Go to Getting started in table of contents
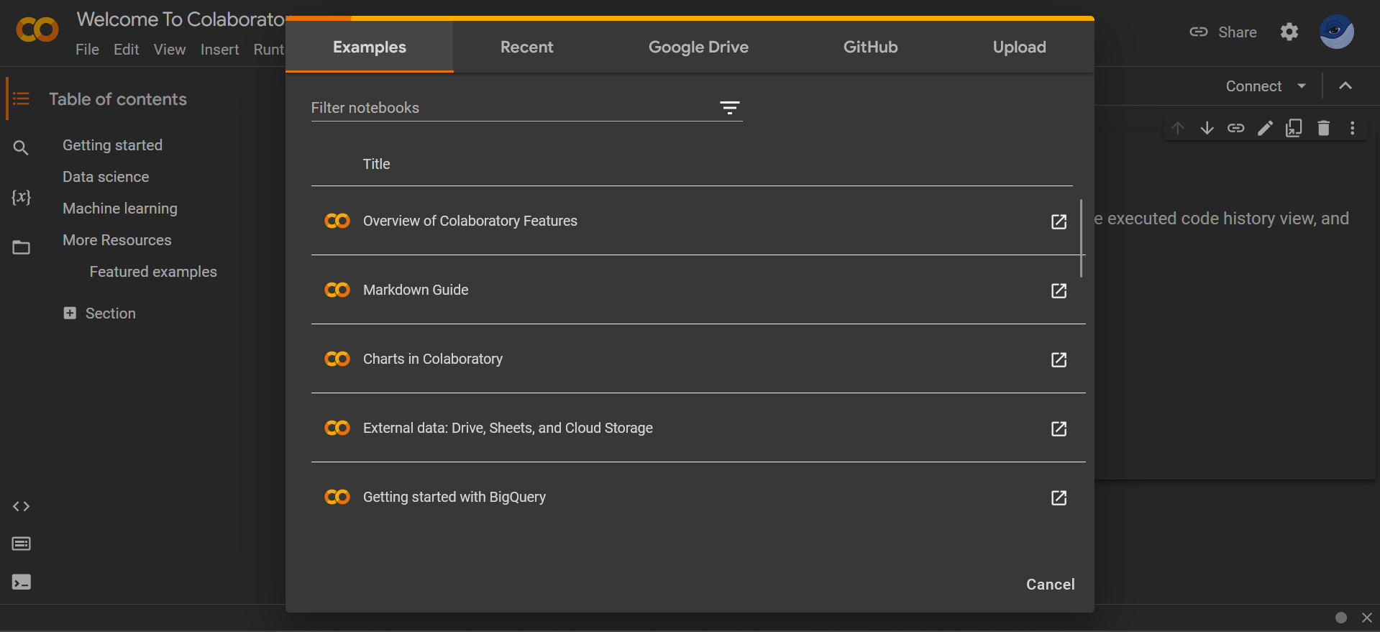 click(112, 145)
